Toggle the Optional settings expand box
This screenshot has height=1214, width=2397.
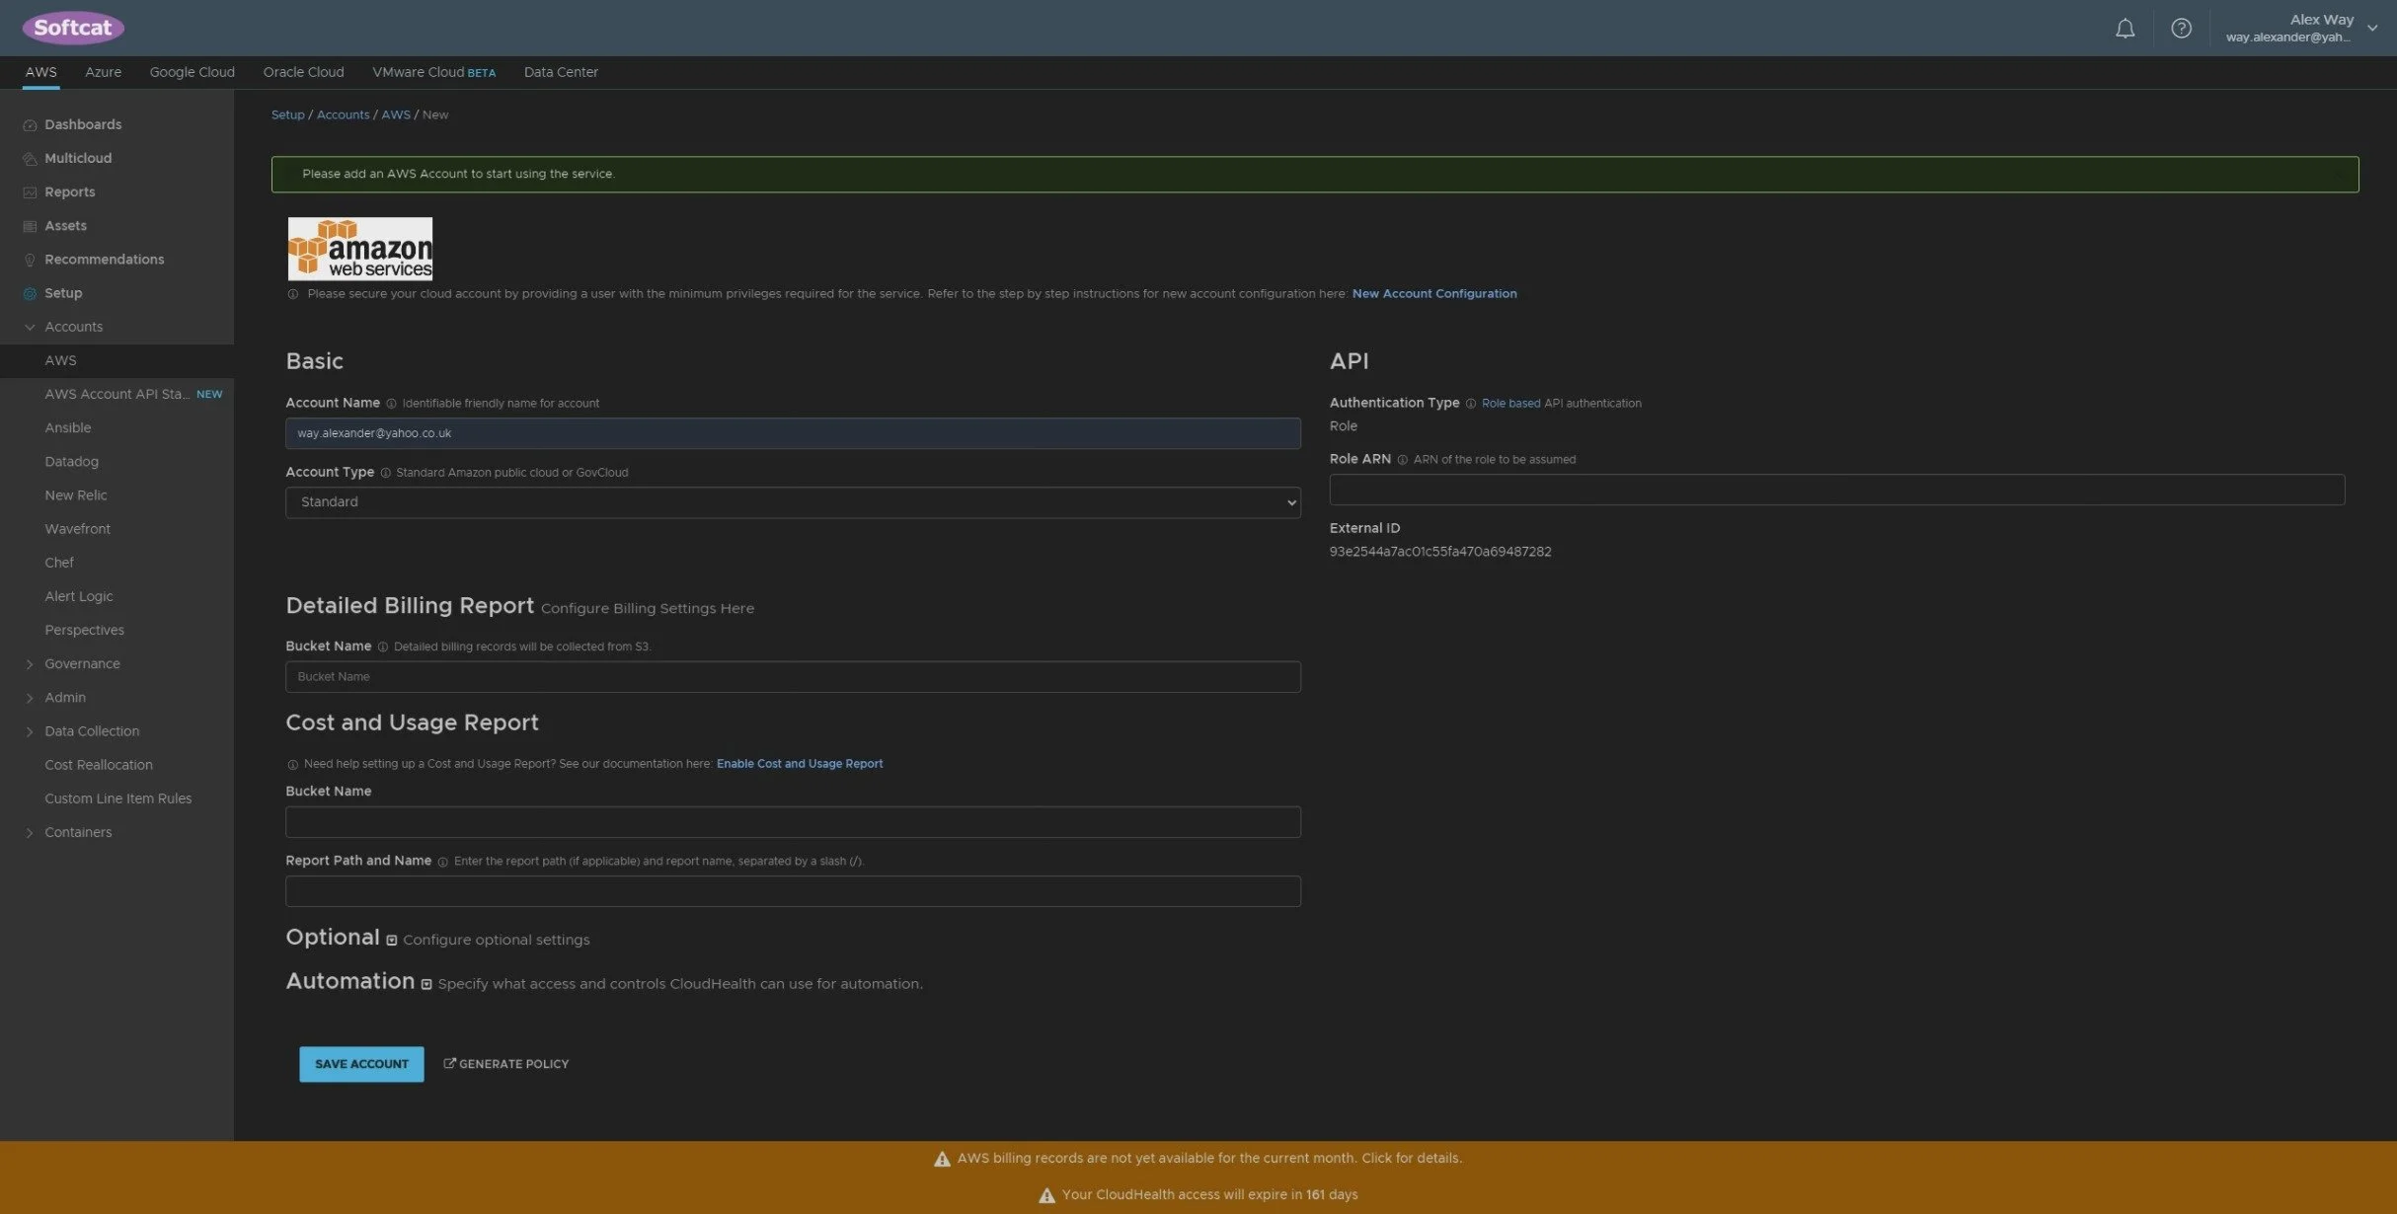(x=392, y=940)
